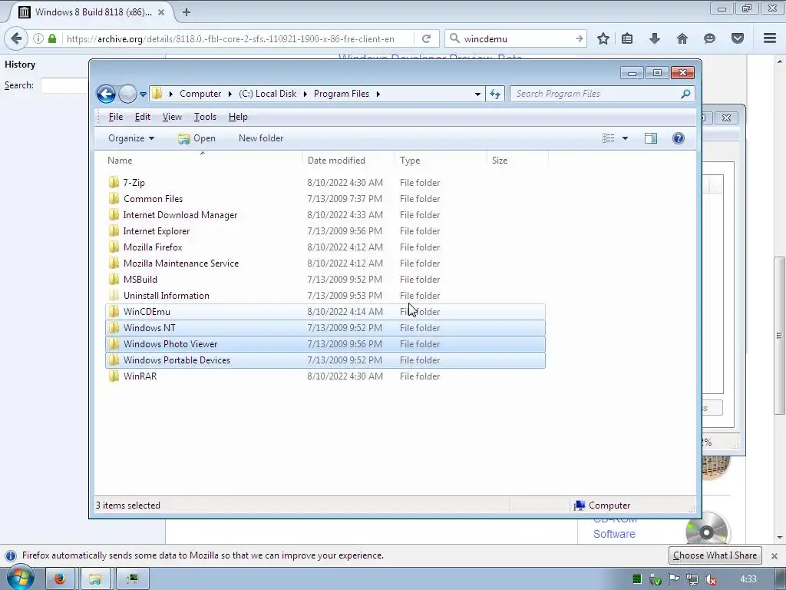Click the Open toolbar button
Image resolution: width=786 pixels, height=590 pixels.
tap(197, 138)
